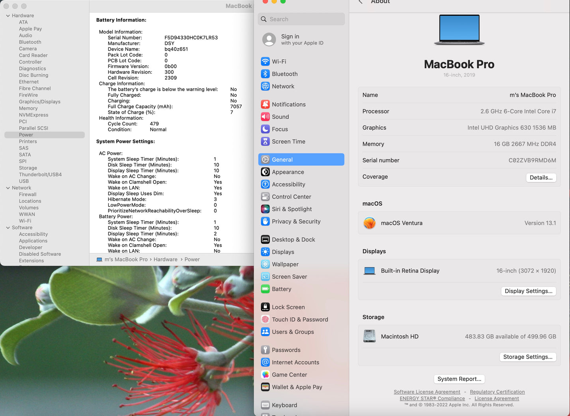This screenshot has width=570, height=416.
Task: Open Privacy & Security settings
Action: 296,221
